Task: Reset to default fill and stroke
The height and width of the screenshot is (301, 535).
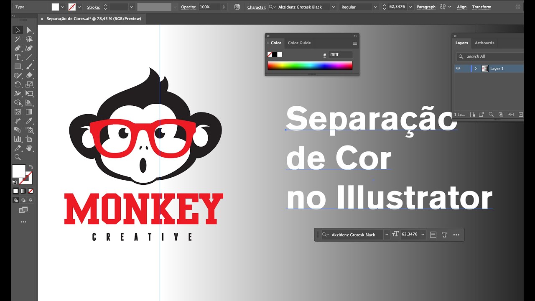Action: pyautogui.click(x=15, y=182)
